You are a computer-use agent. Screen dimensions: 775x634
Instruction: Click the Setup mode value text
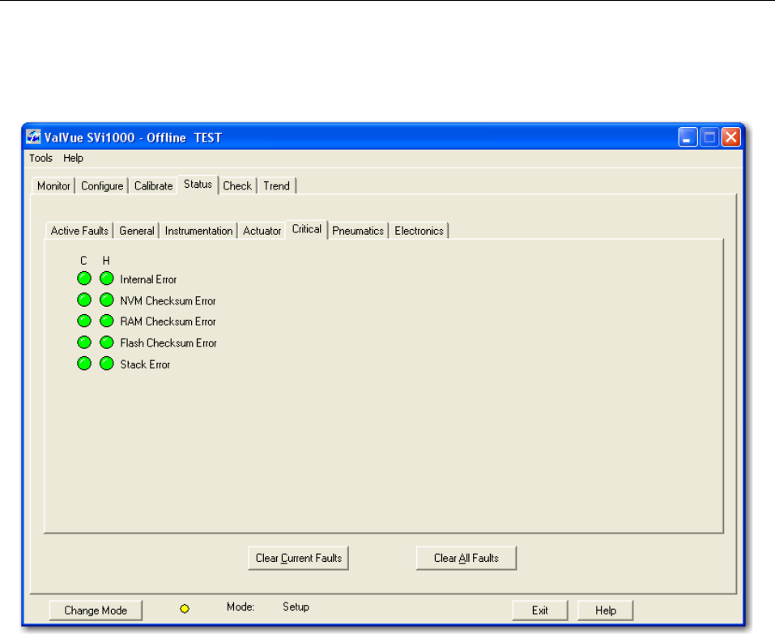[296, 606]
